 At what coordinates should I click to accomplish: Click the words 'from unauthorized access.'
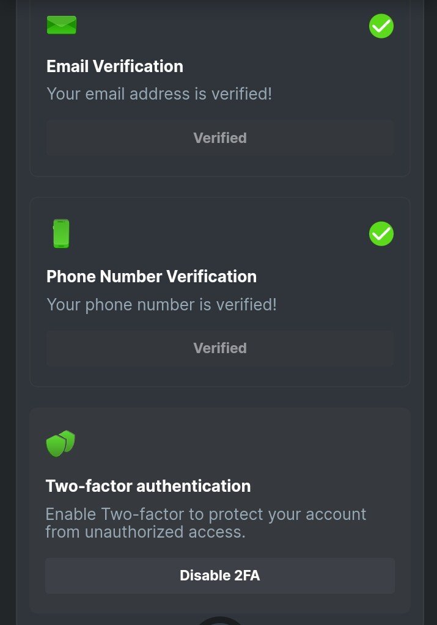[x=145, y=532]
